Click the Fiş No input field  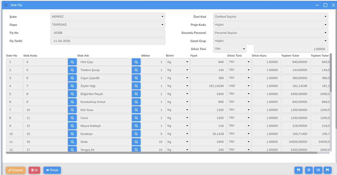pos(108,33)
